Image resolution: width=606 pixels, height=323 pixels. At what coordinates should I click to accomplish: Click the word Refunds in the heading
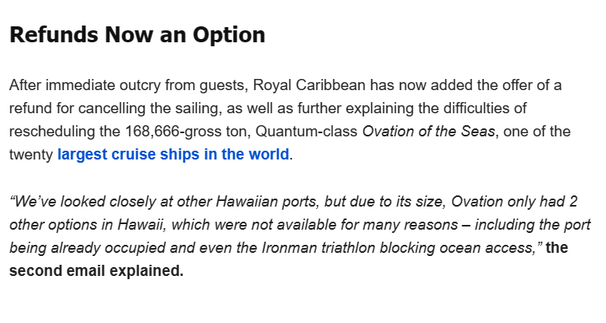[54, 34]
